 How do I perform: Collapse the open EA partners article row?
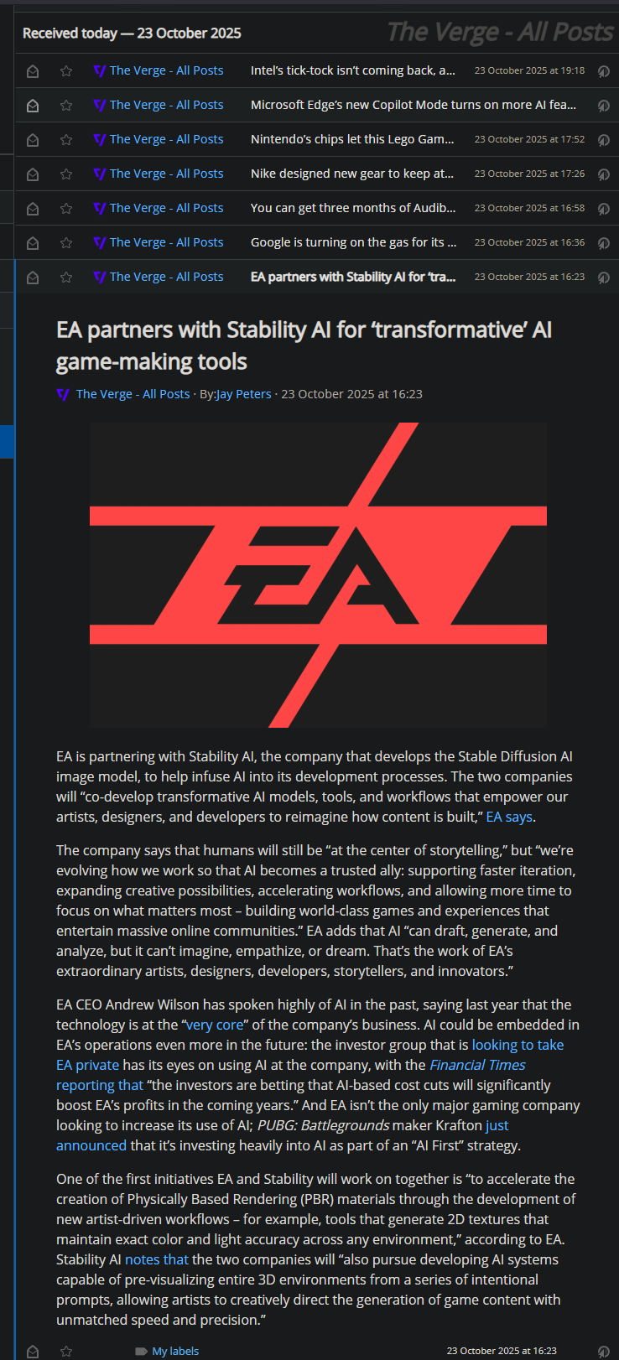point(353,278)
